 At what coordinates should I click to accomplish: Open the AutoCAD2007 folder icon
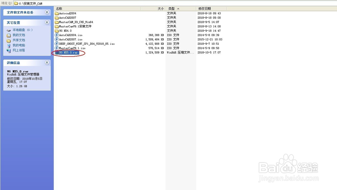57,18
